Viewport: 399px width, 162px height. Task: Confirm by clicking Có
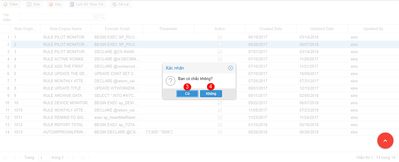187,94
